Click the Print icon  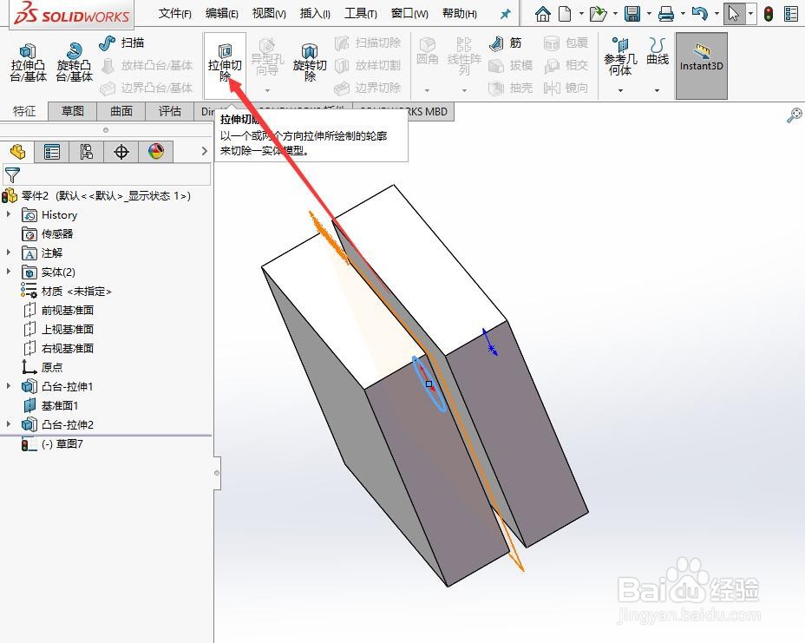[x=666, y=14]
